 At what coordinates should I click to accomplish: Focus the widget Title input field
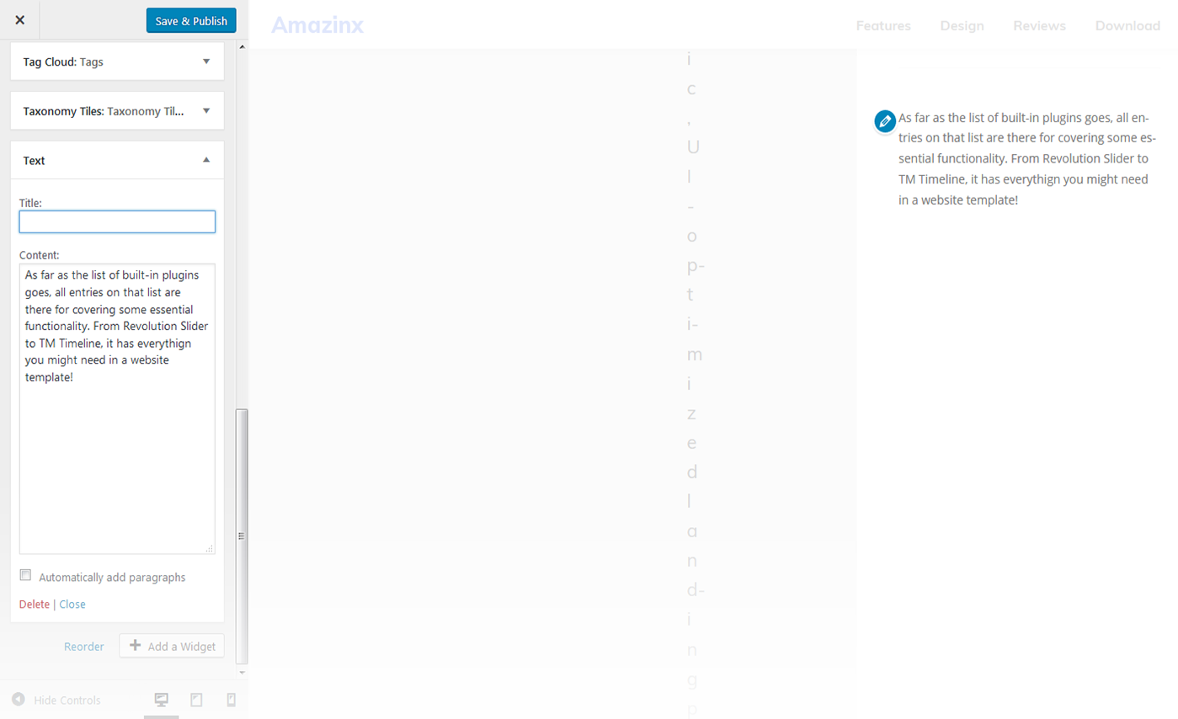(x=117, y=221)
